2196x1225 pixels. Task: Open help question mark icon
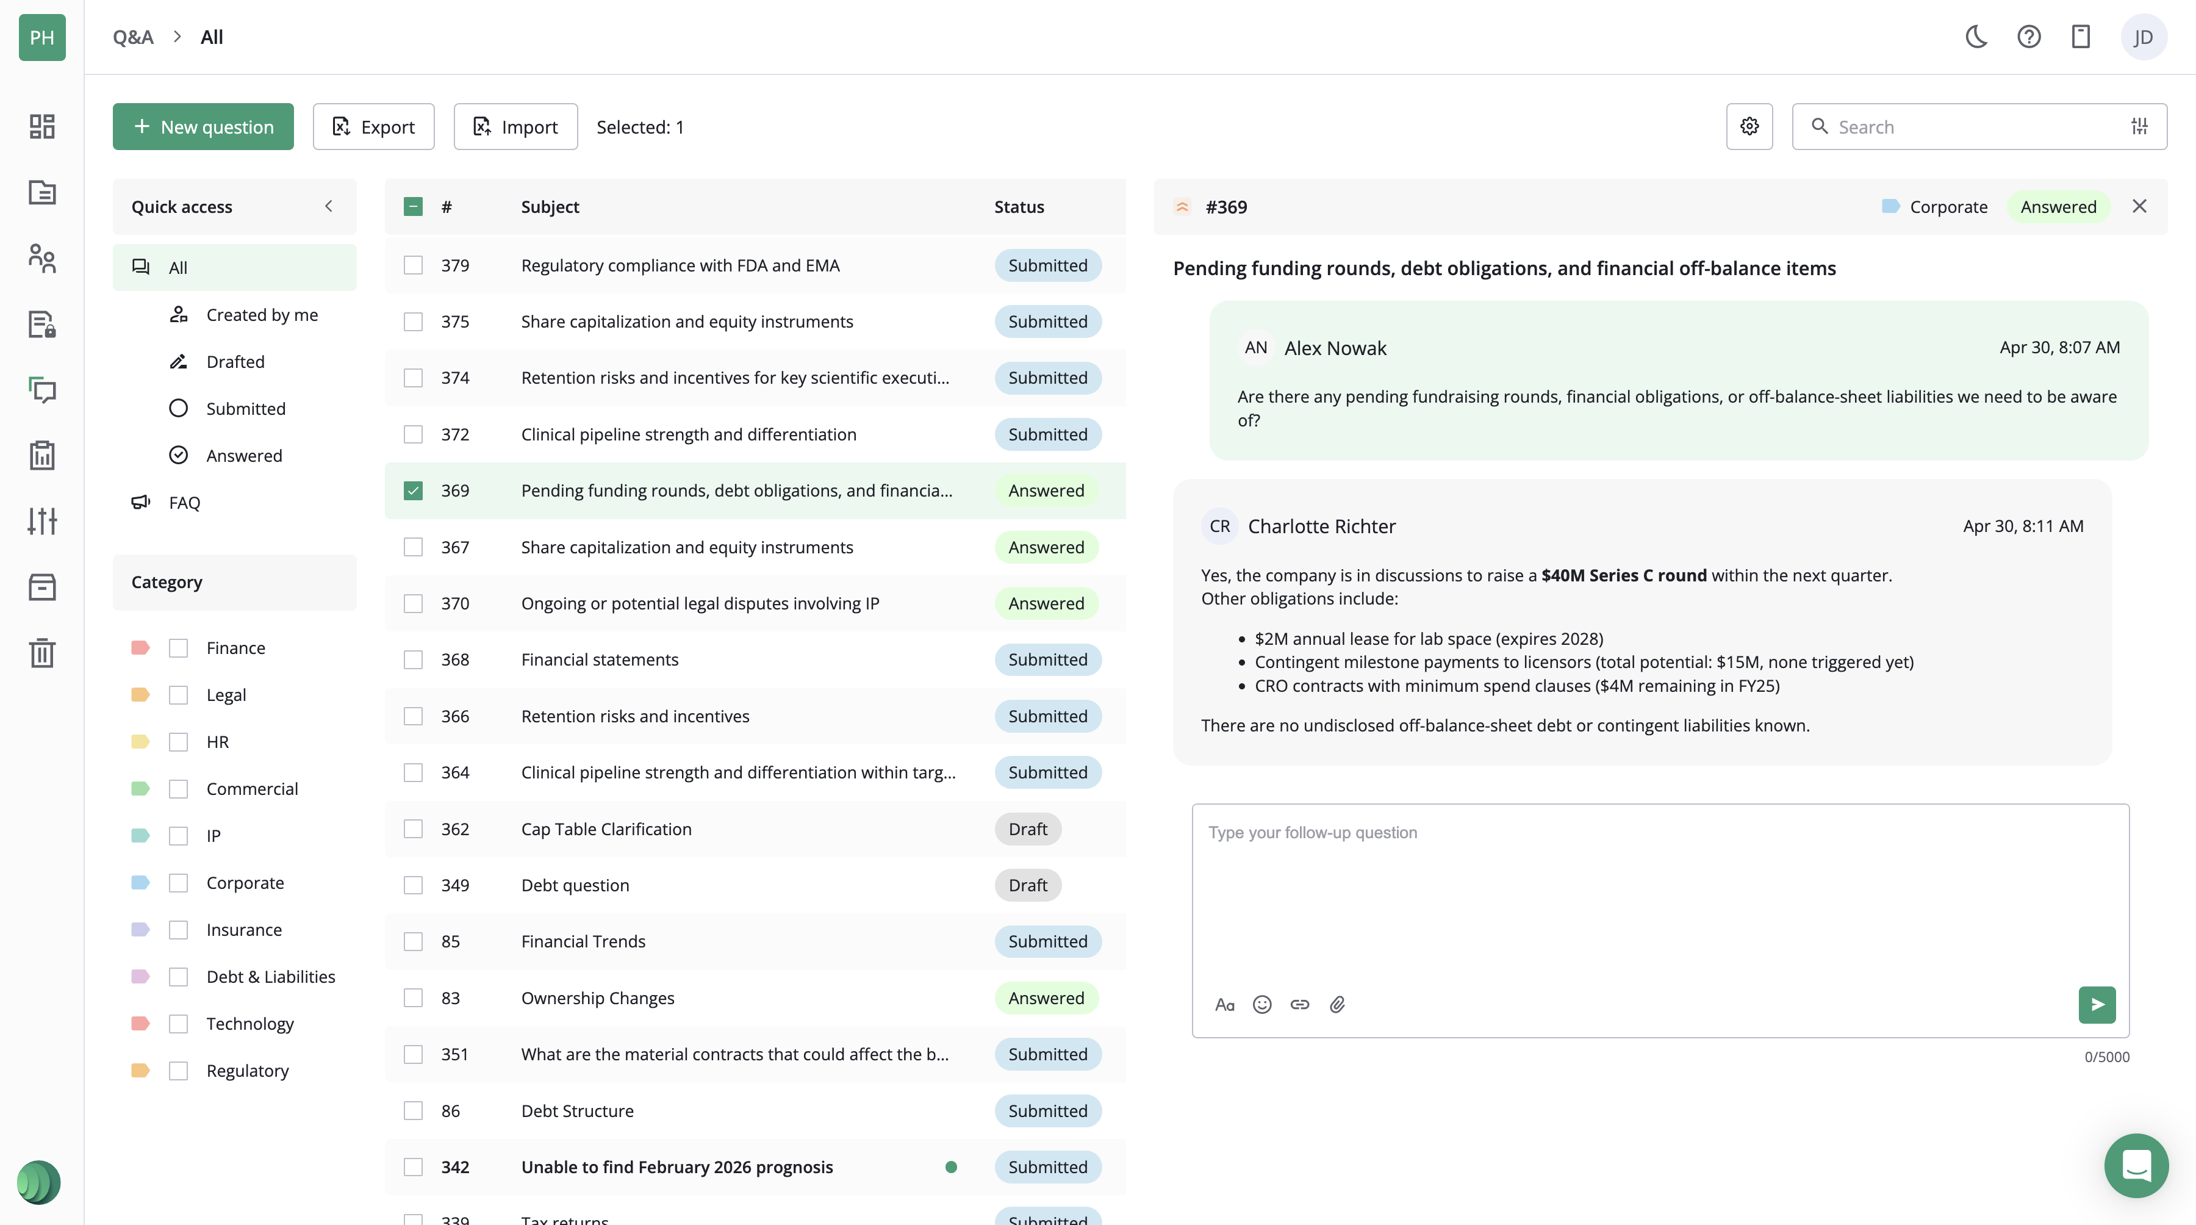coord(2028,37)
